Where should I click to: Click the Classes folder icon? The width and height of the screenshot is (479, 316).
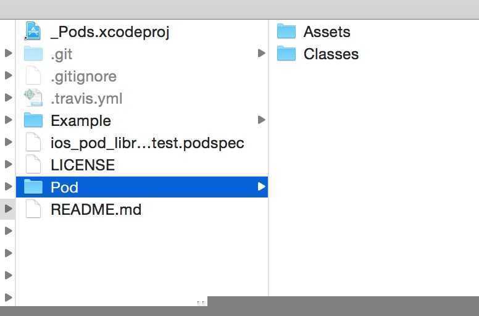click(x=286, y=54)
